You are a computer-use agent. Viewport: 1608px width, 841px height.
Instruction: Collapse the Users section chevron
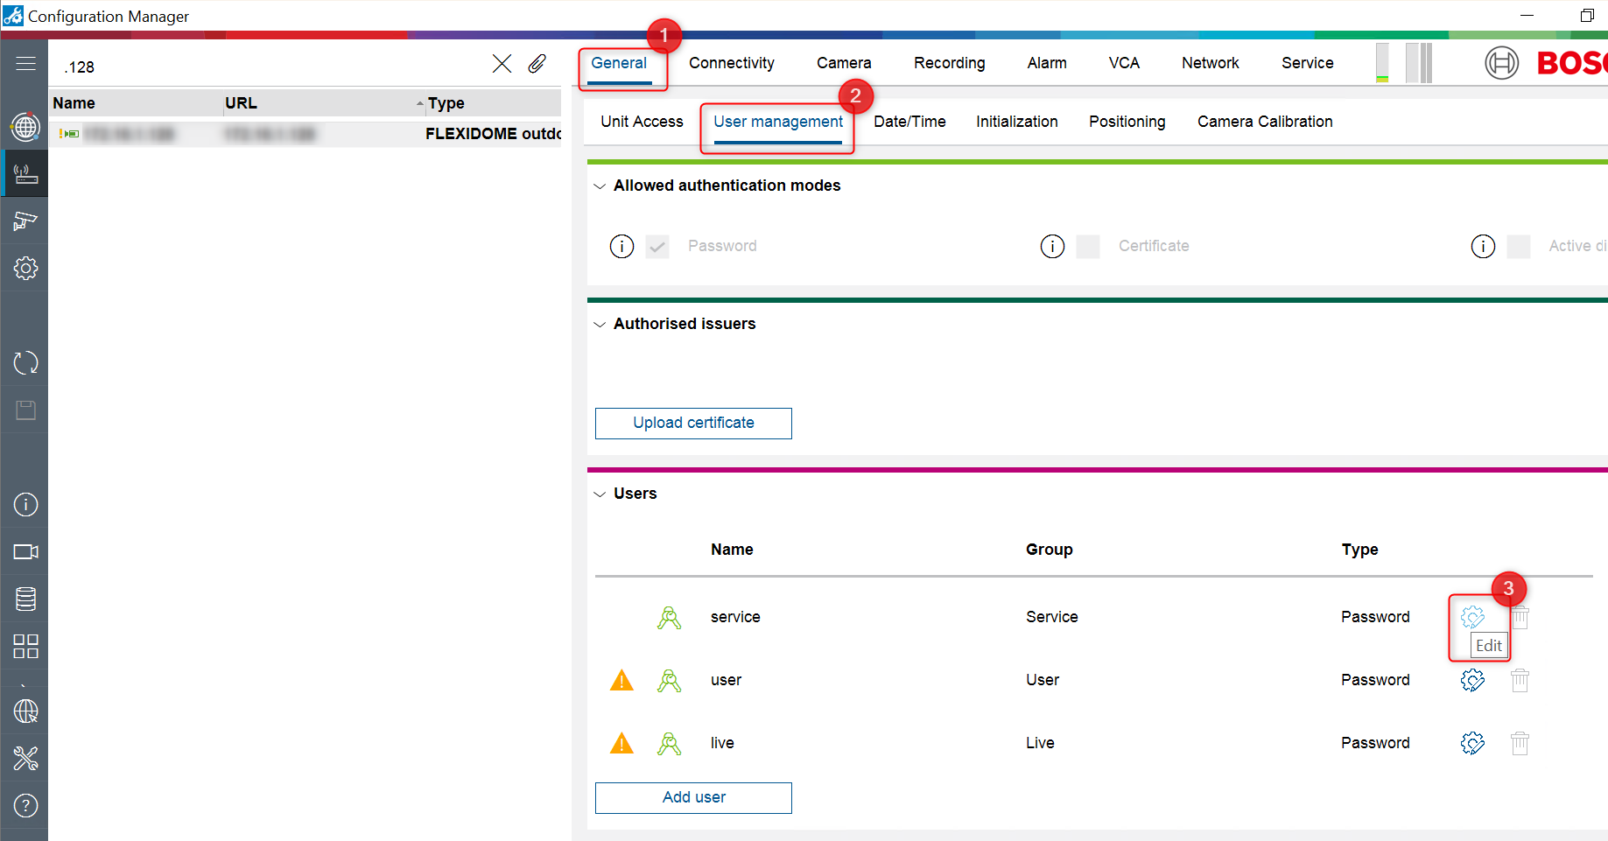(600, 494)
